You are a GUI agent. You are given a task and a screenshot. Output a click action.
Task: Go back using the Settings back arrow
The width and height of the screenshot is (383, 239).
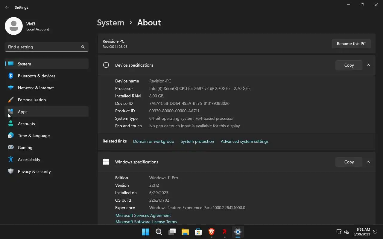7,7
